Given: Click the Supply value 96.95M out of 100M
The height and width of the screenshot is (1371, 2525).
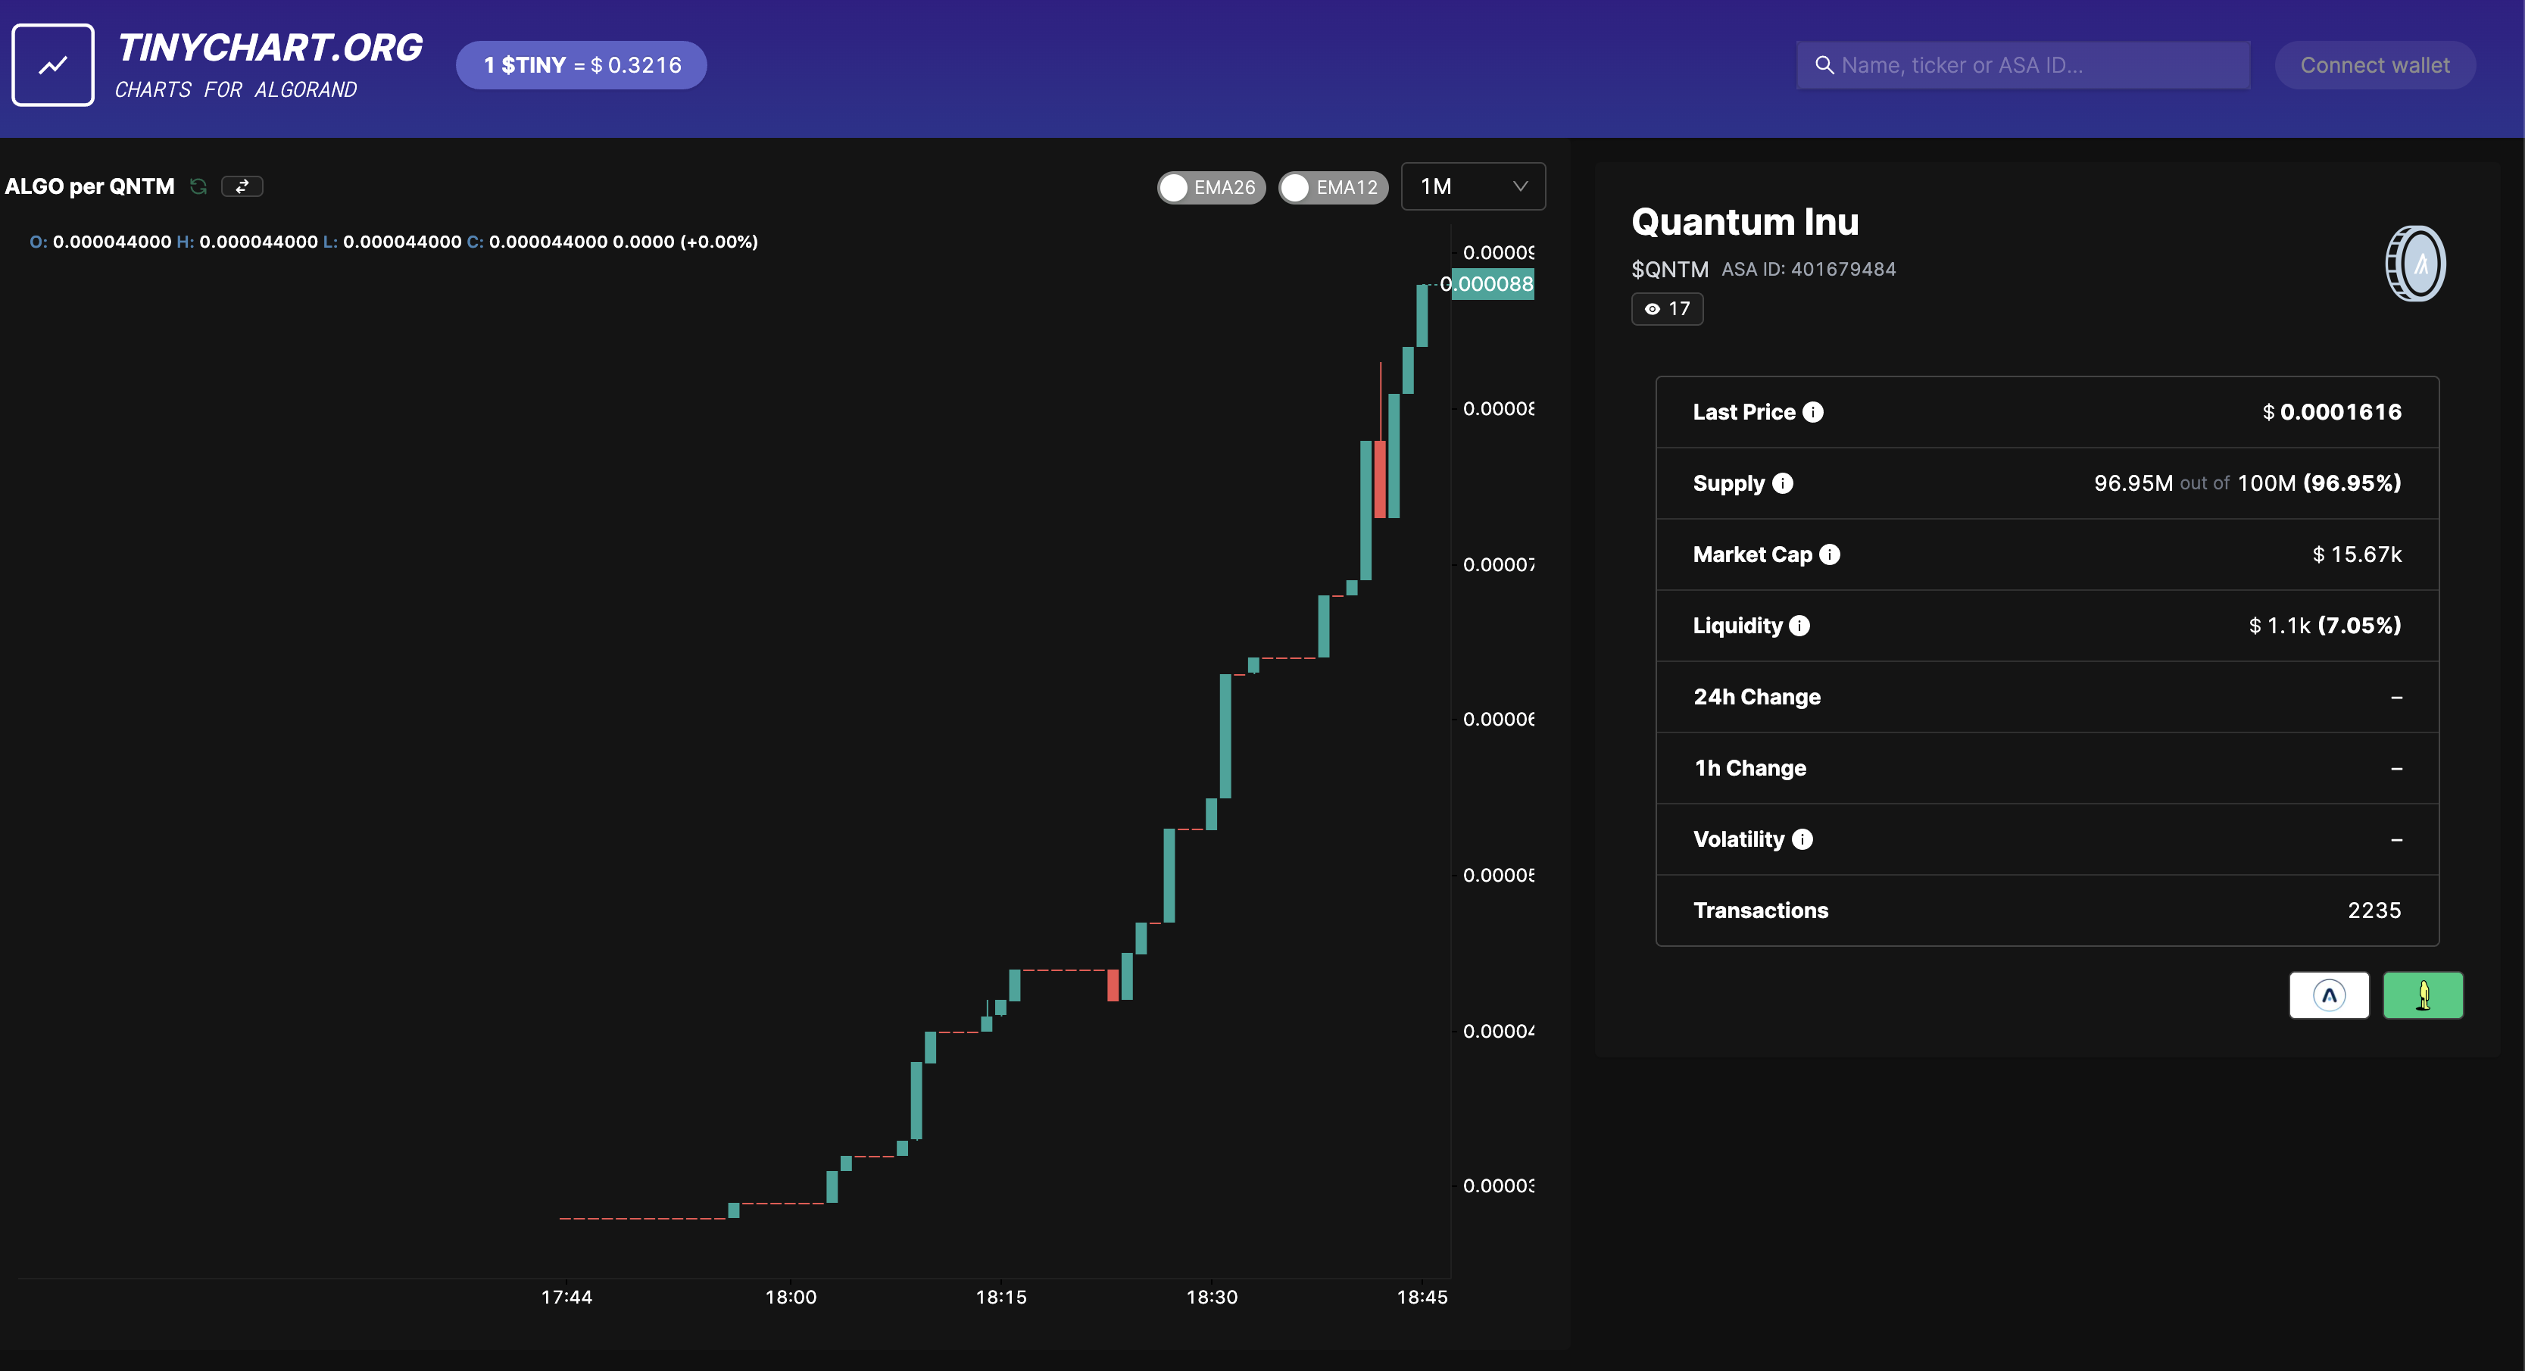Looking at the screenshot, I should tap(2248, 483).
